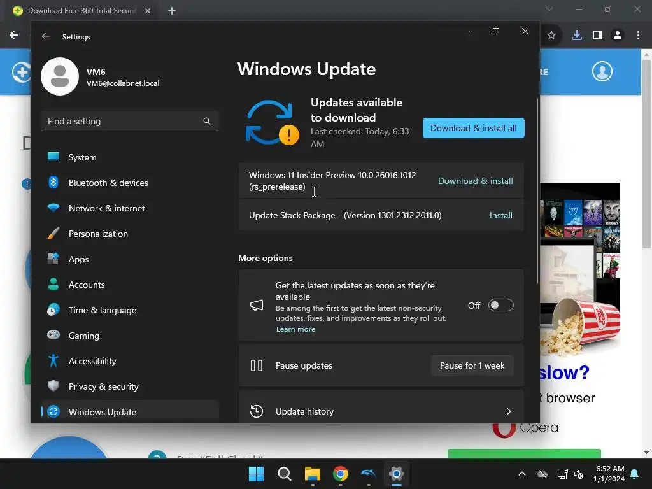Click Settings gear on taskbar
Image resolution: width=652 pixels, height=489 pixels.
[397, 474]
